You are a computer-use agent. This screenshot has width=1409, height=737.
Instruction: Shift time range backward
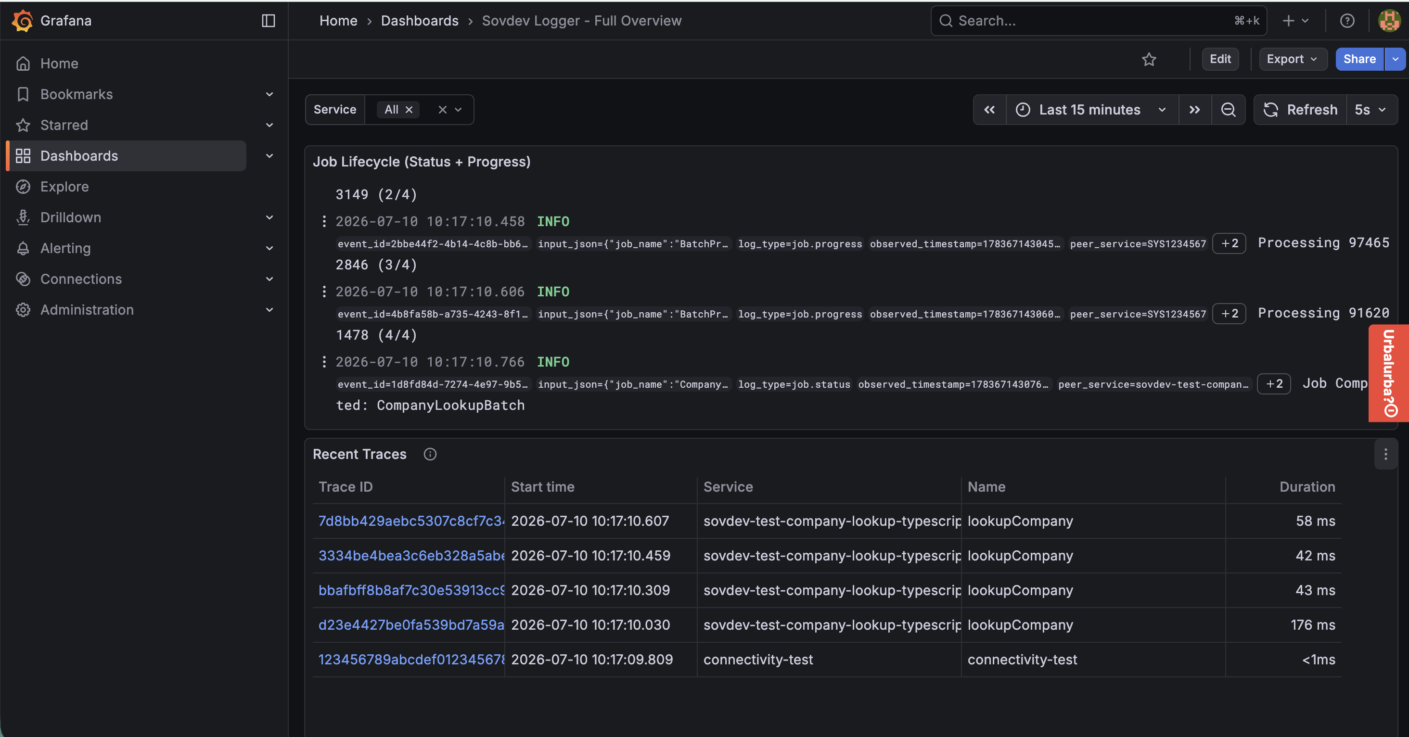989,110
